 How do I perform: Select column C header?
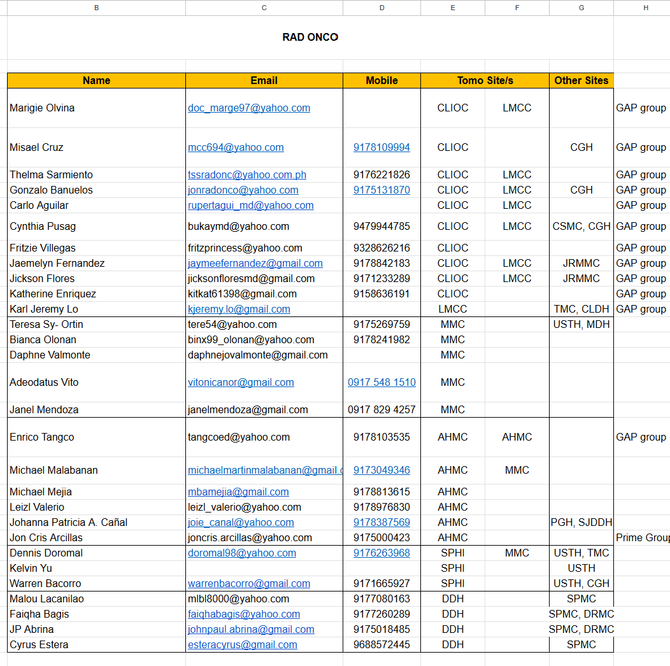264,8
